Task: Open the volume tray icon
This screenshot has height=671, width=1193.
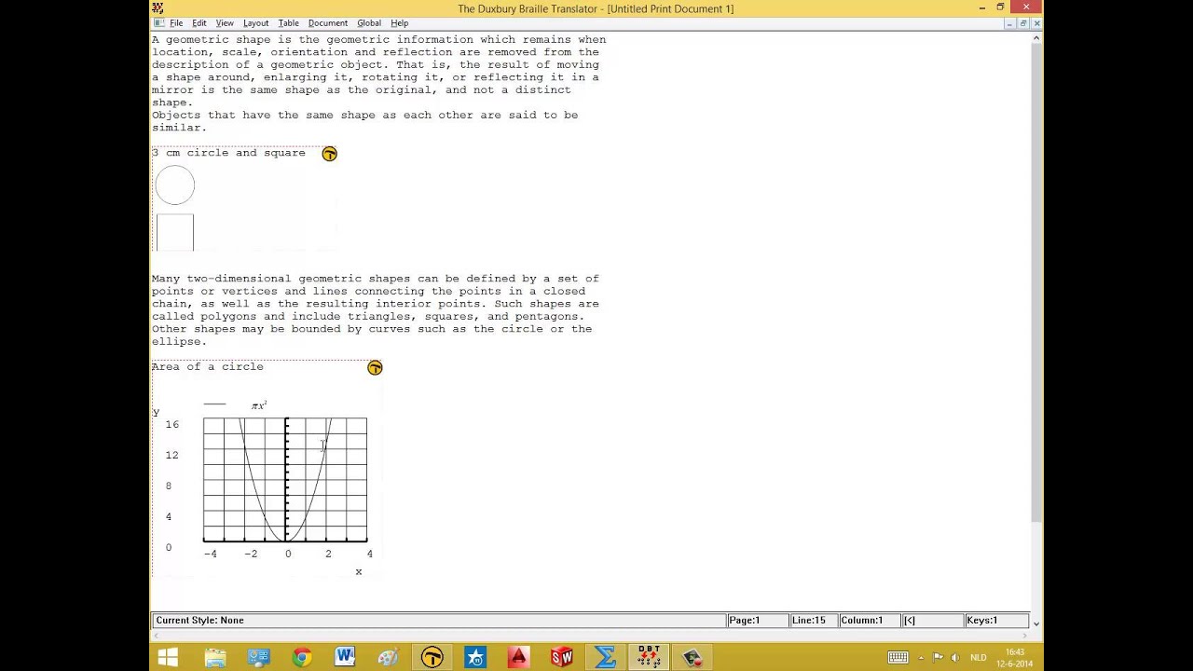Action: (954, 657)
